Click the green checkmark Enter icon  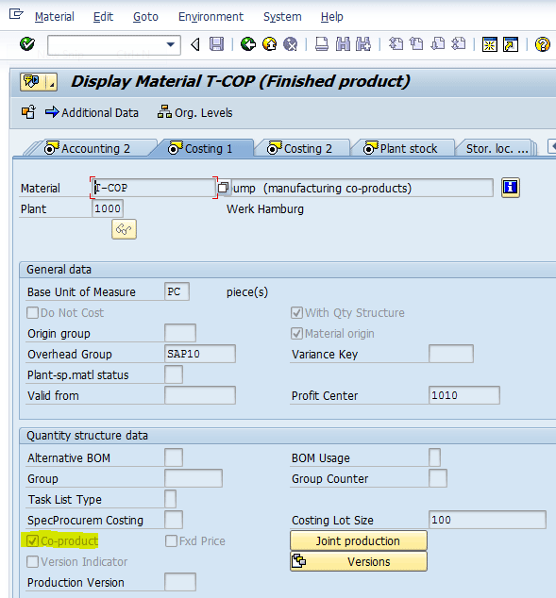tap(27, 44)
